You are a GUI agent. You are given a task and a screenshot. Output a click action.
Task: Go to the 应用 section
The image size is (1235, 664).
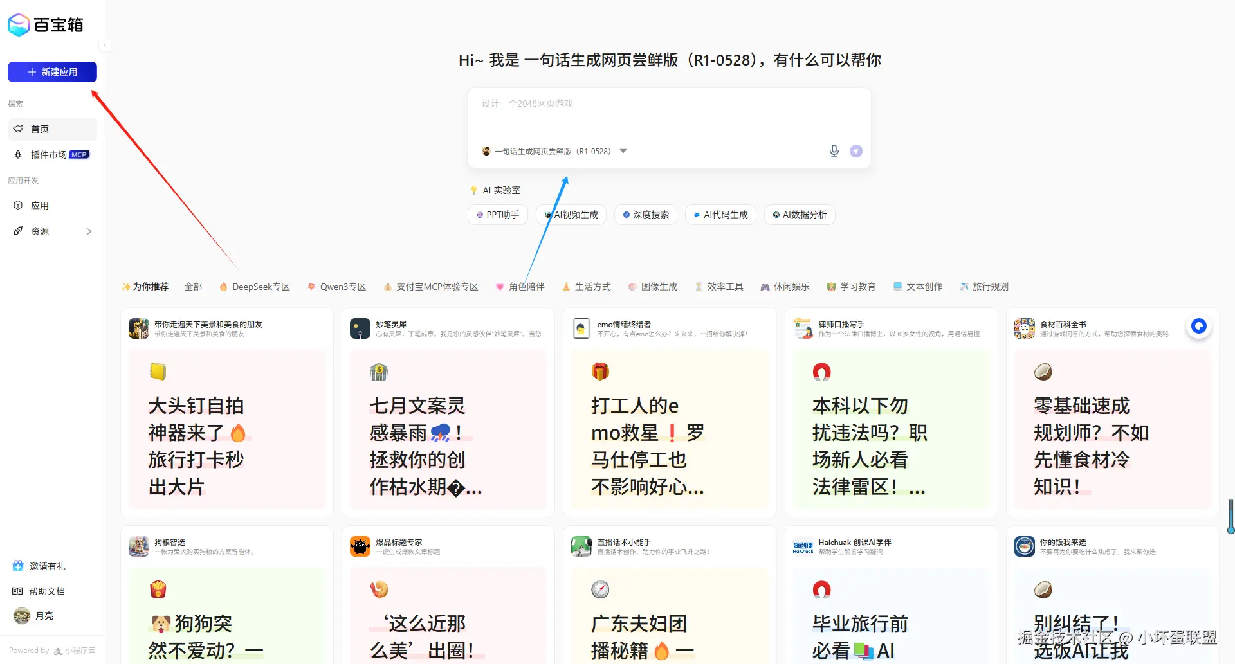coord(52,206)
